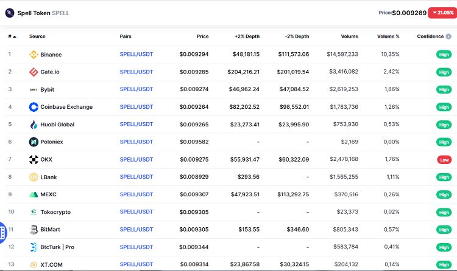This screenshot has height=271, width=457.
Task: Click the OKX checkered logo icon
Action: click(34, 160)
